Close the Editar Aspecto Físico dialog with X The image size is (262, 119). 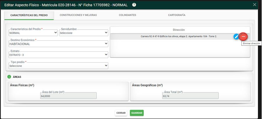(x=254, y=5)
